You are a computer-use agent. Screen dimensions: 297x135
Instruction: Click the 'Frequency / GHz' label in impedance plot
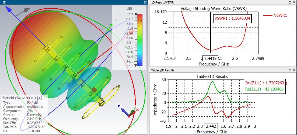click(x=212, y=132)
